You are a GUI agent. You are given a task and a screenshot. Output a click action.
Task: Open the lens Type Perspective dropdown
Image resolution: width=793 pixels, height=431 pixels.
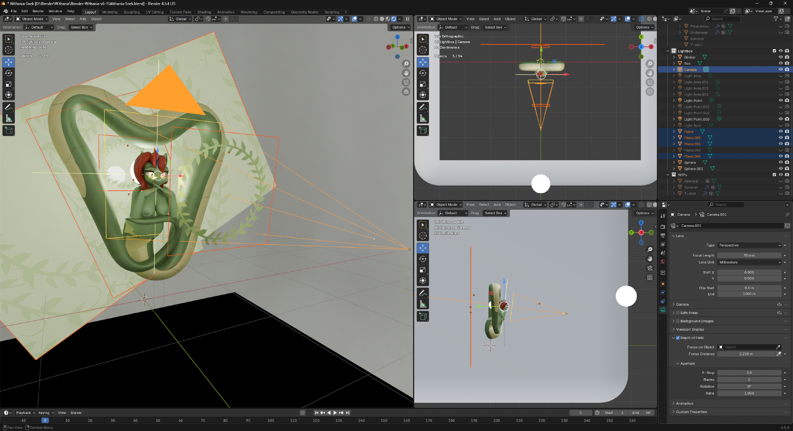(x=749, y=245)
